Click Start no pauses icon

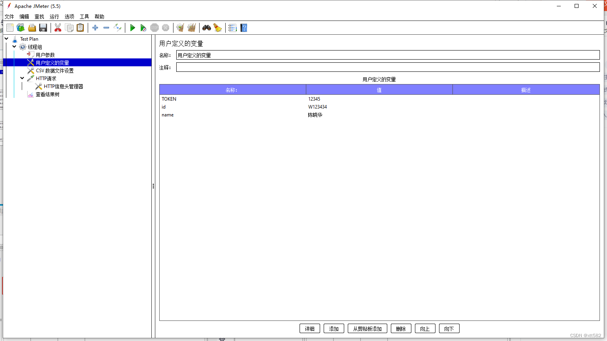click(x=143, y=28)
